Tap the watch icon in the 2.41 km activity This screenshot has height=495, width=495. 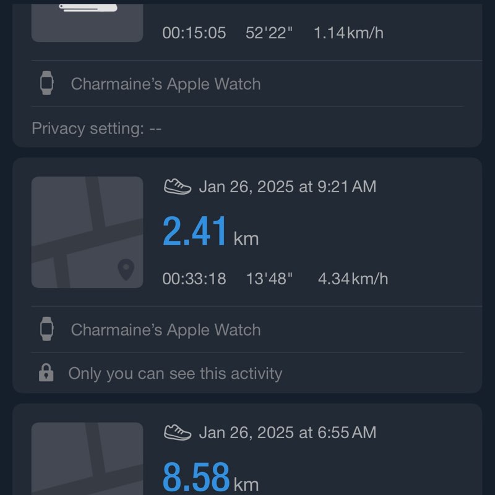(46, 329)
